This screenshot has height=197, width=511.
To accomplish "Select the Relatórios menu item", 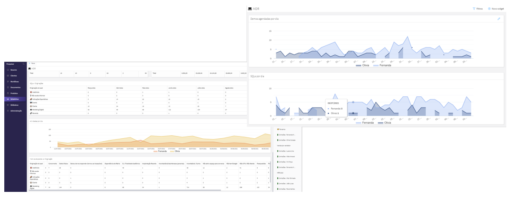I will coord(15,99).
